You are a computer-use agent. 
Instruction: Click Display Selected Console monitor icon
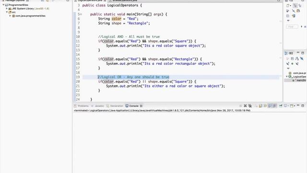[285, 106]
